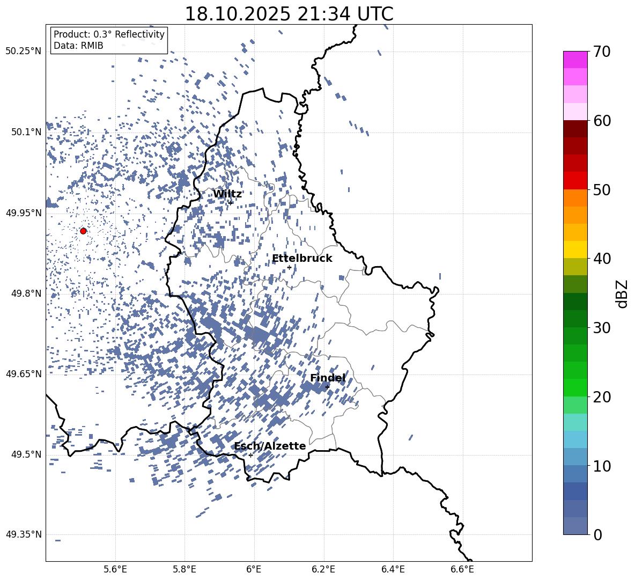The height and width of the screenshot is (580, 635).
Task: Click the 49.8°N latitude label
Action: tap(27, 293)
